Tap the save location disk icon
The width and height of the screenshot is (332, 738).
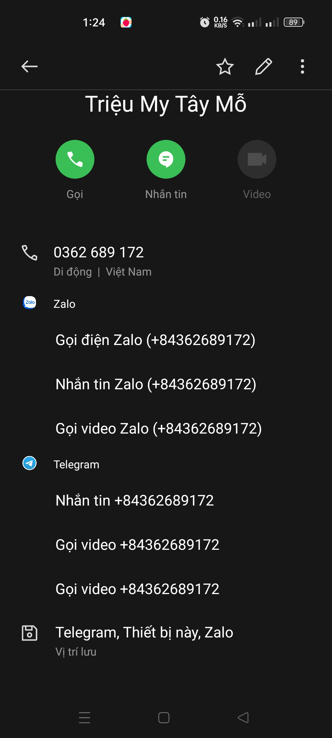pos(30,633)
